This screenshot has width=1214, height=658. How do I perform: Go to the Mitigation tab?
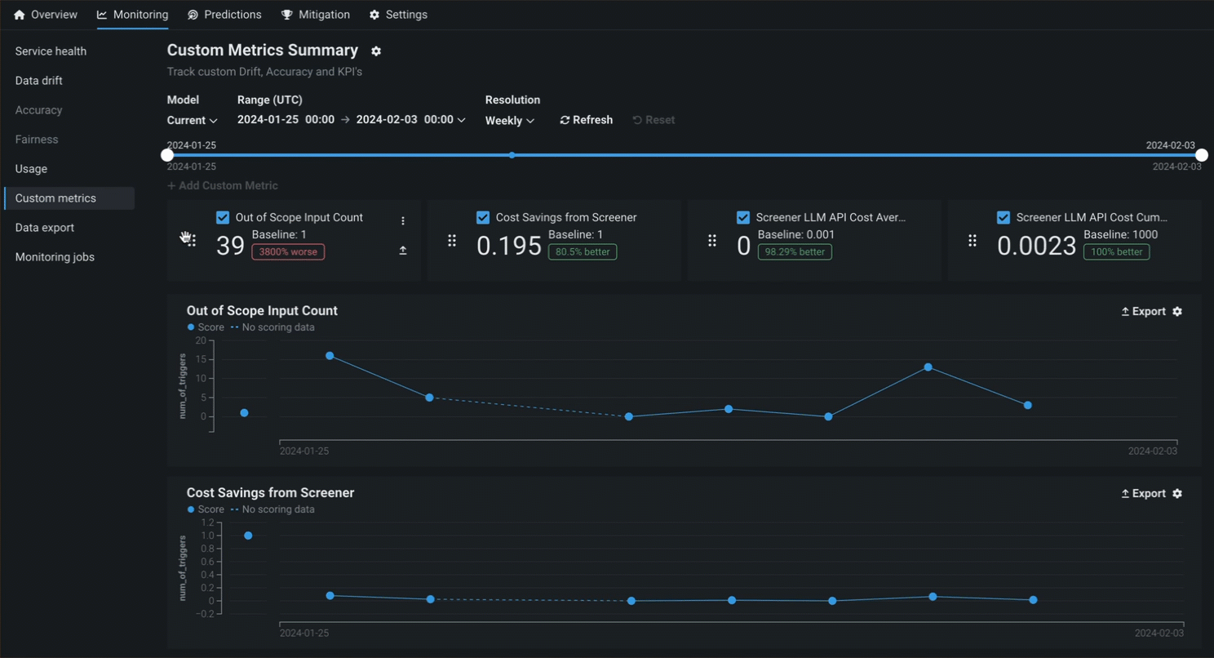(316, 15)
